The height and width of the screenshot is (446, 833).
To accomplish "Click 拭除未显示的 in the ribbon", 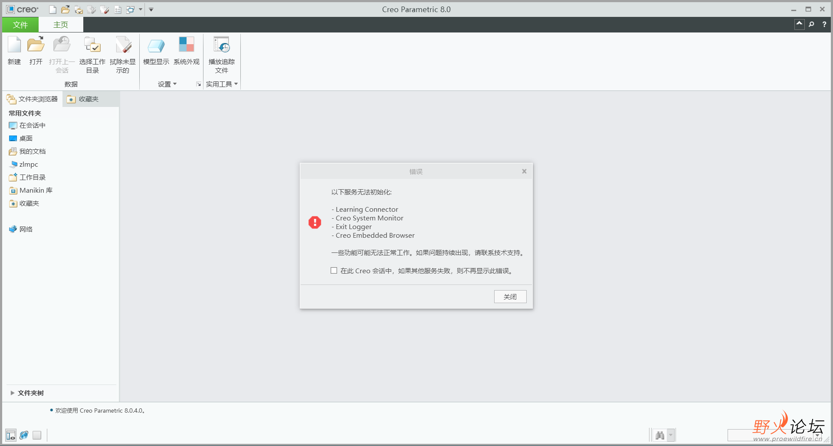I will 123,55.
